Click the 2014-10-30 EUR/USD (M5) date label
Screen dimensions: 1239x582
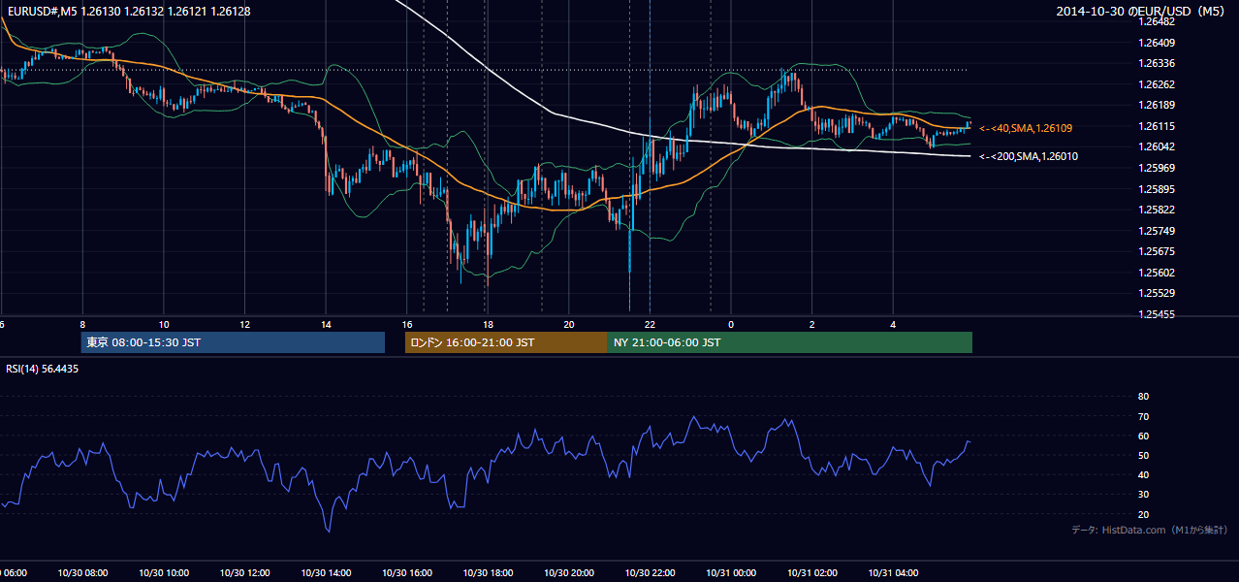click(1141, 12)
